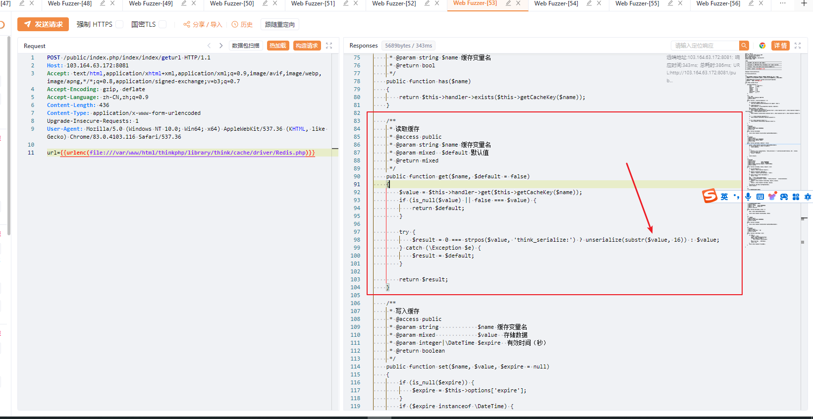Close the Web Fuzzer-[49] tab
This screenshot has height=419, width=813.
pos(194,3)
